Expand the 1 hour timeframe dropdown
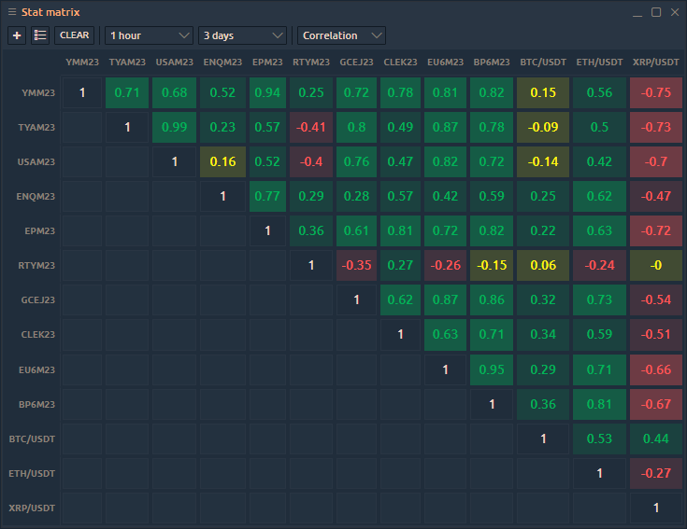Screen dimensions: 687x529 149,35
